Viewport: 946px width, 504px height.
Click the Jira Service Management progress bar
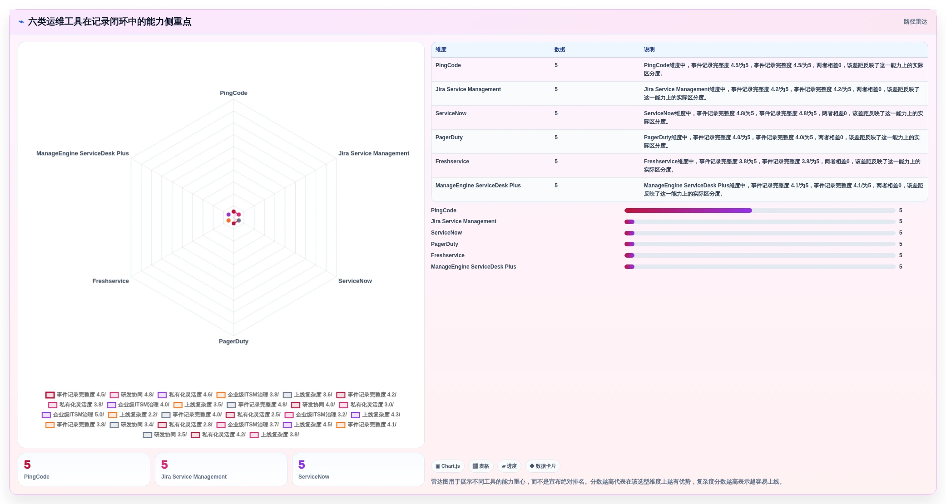pyautogui.click(x=760, y=222)
